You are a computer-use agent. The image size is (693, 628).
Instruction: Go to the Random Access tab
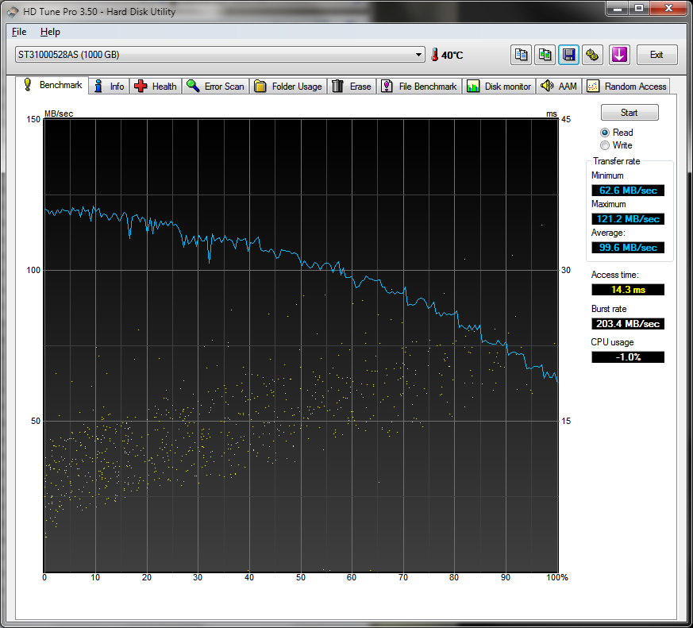627,87
